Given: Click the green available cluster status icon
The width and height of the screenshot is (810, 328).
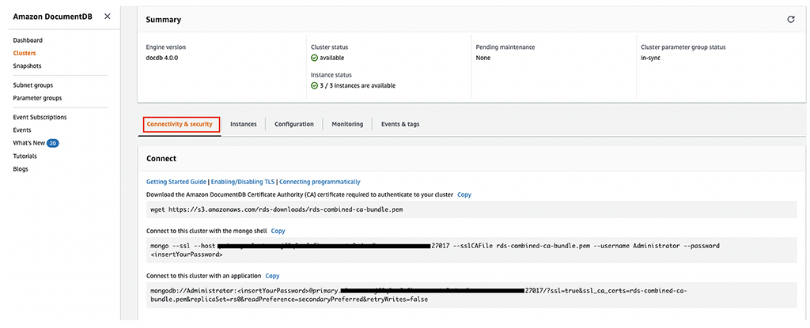Looking at the screenshot, I should [314, 58].
